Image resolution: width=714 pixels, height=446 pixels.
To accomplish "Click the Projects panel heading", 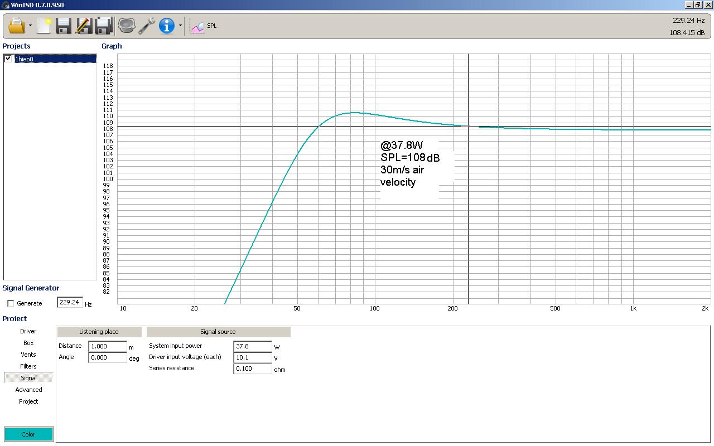I will (16, 46).
